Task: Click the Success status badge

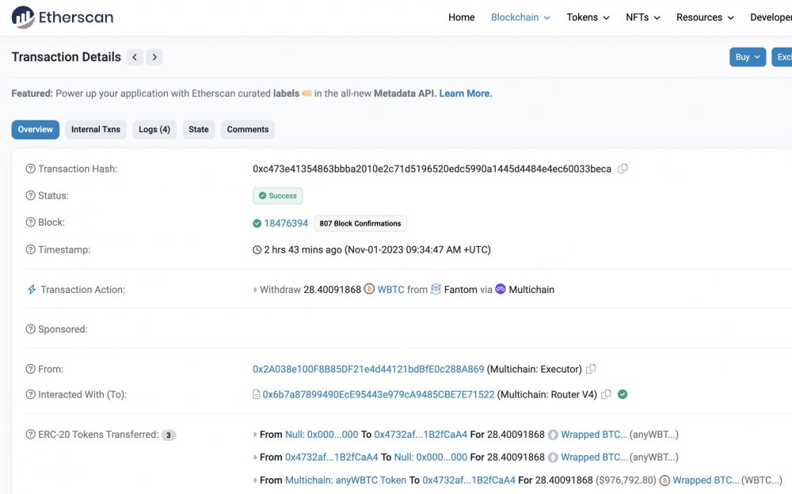Action: pyautogui.click(x=278, y=196)
